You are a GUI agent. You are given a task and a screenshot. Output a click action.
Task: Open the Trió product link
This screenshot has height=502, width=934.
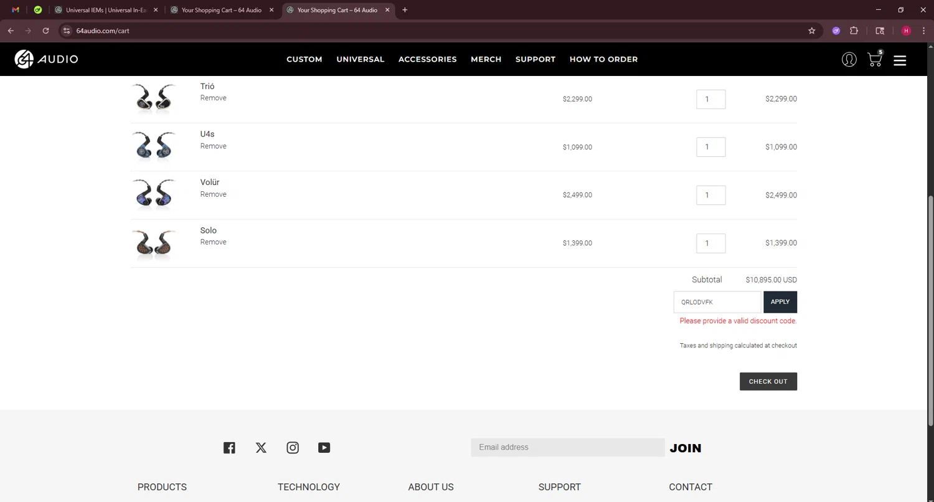(x=207, y=86)
